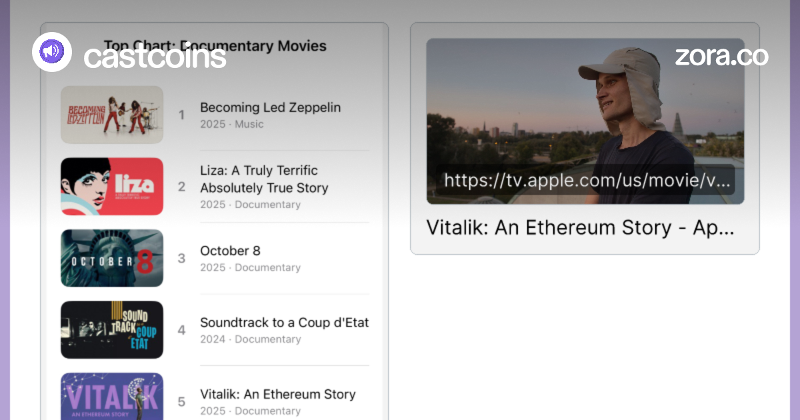This screenshot has height=420, width=800.
Task: Open the zora.co link
Action: [721, 56]
